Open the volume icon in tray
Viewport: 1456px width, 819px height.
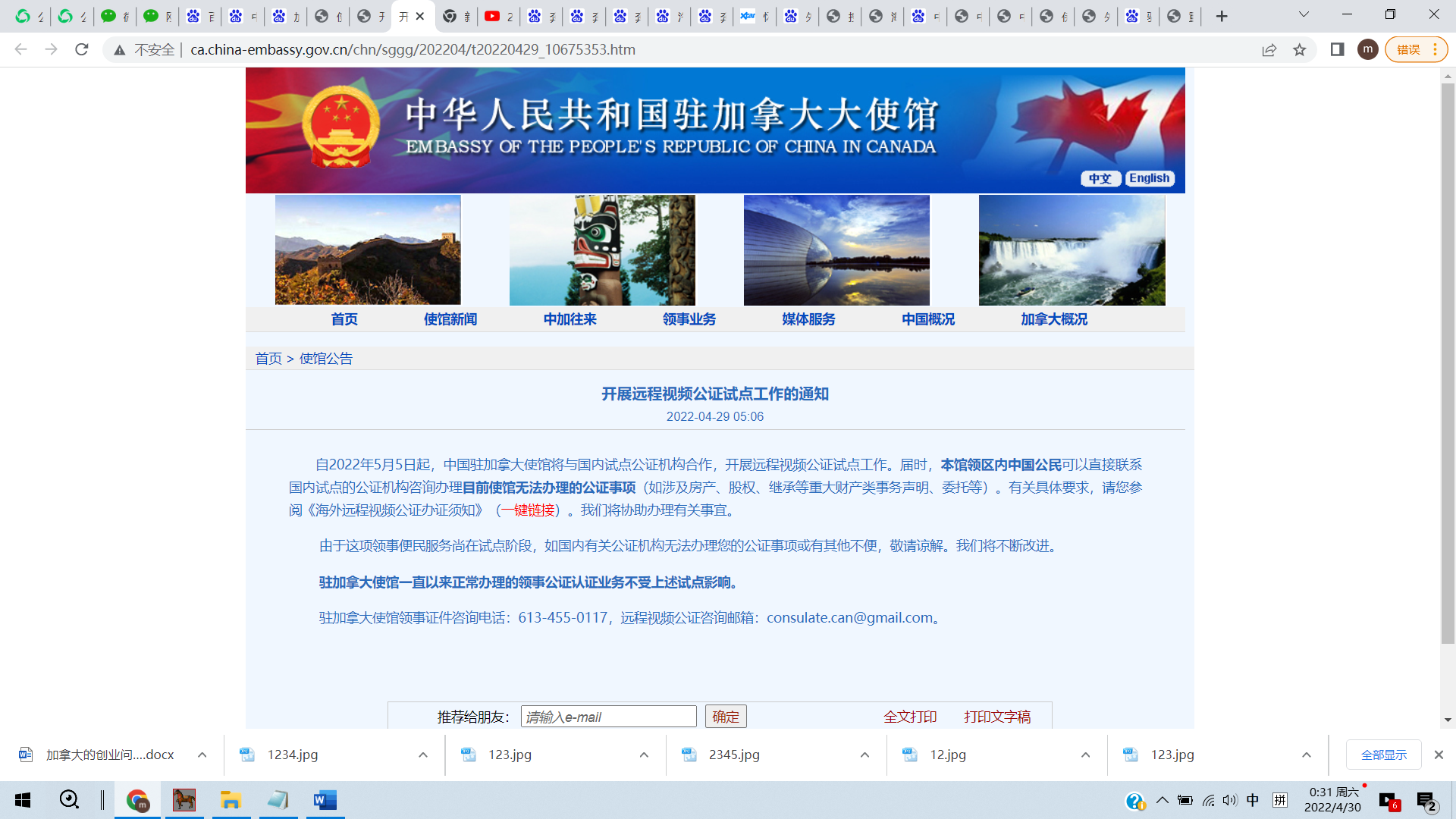click(1229, 800)
